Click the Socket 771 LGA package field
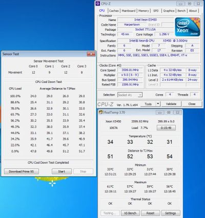This screenshot has height=218, width=205. [x=146, y=30]
